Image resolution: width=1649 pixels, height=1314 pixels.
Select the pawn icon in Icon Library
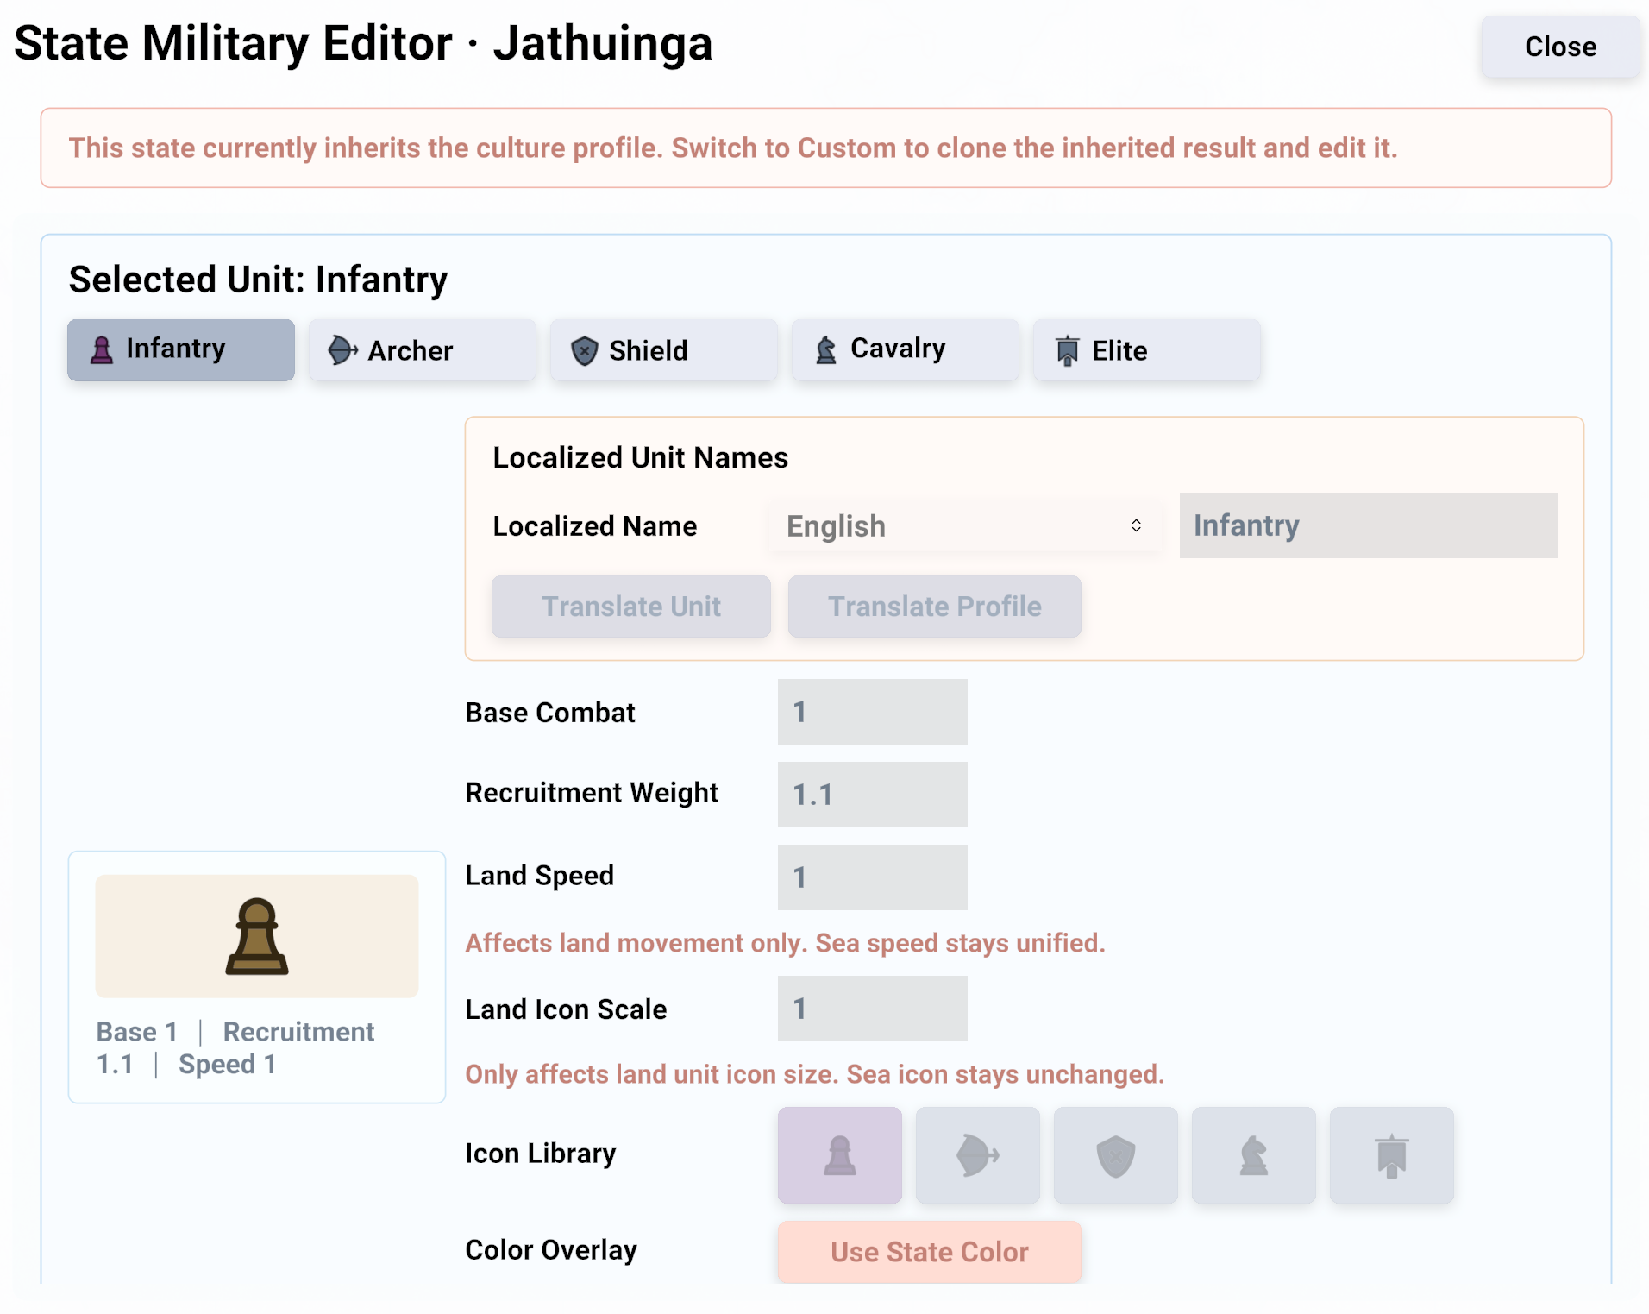tap(839, 1154)
